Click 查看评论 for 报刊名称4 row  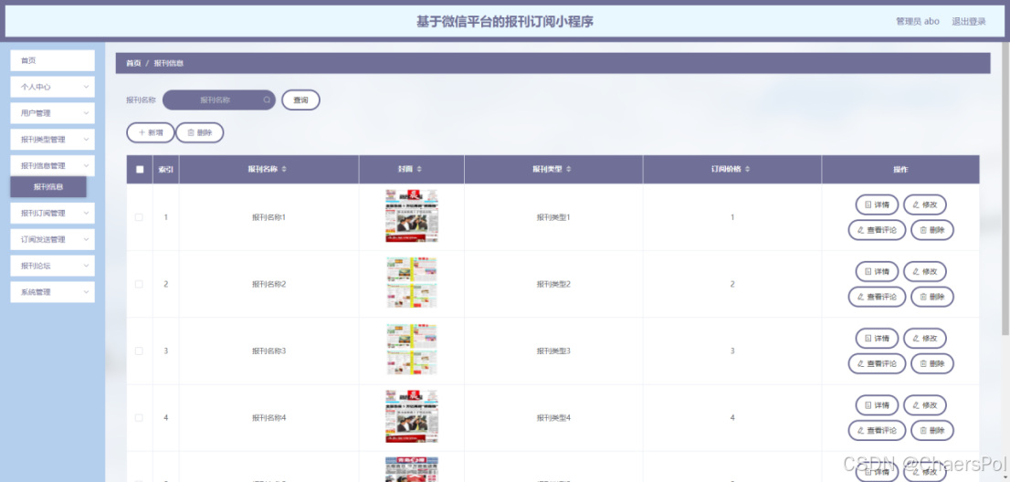tap(877, 431)
